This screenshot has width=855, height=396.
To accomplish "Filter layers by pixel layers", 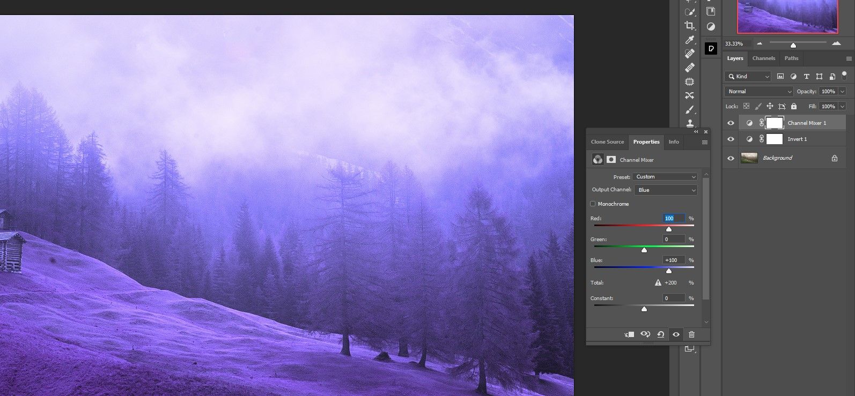I will click(x=780, y=77).
